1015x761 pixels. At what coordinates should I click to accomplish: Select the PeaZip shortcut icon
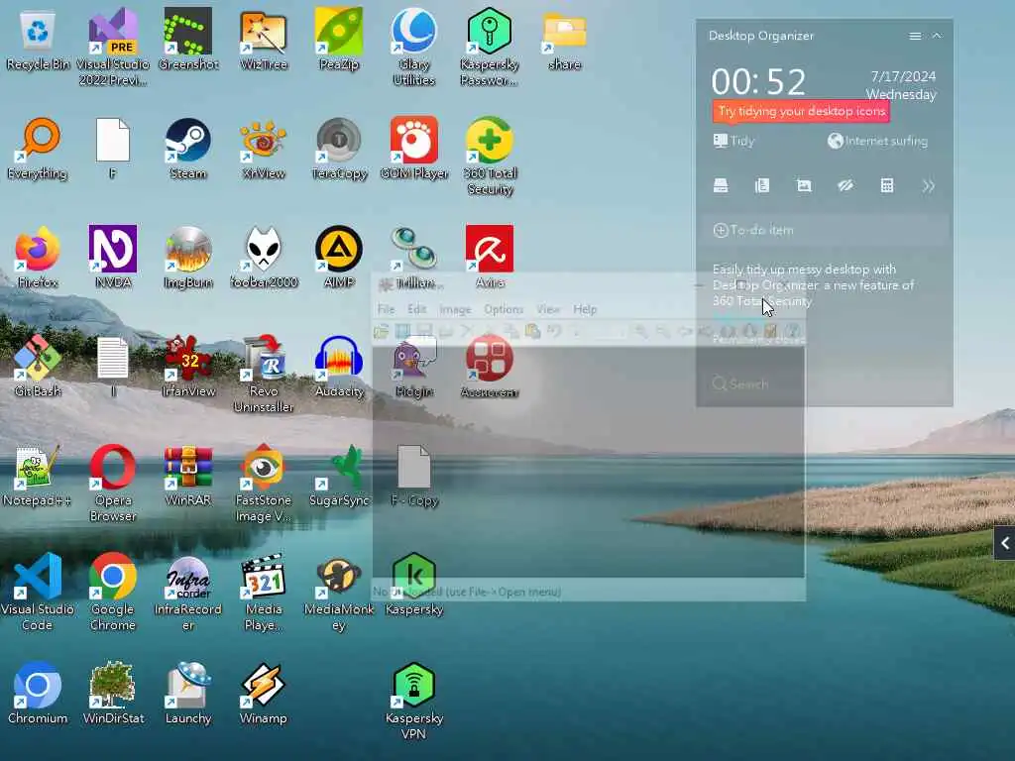(339, 40)
